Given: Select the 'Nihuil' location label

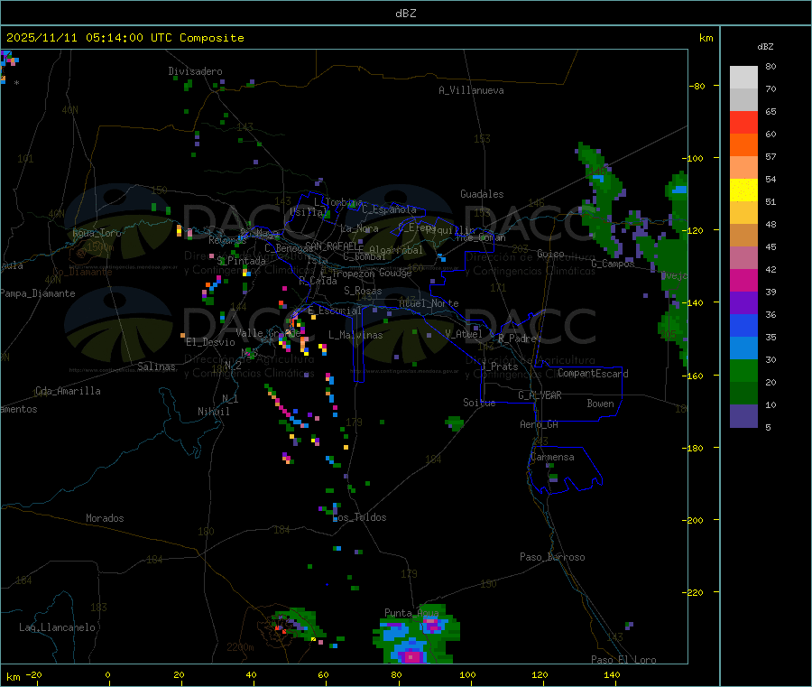Looking at the screenshot, I should pos(213,412).
